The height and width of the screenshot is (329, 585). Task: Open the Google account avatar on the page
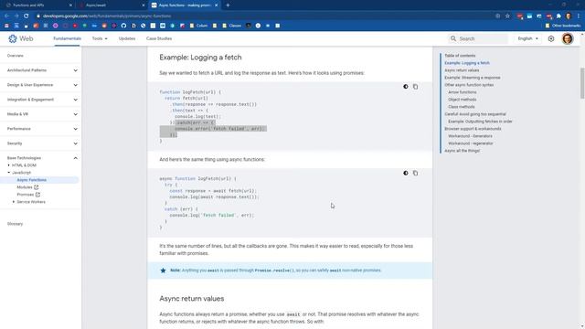(568, 38)
